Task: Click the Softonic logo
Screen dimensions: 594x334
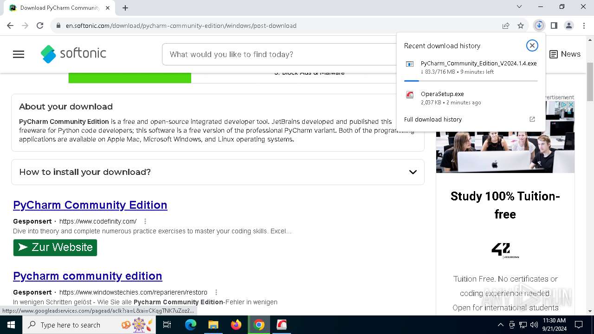Action: click(74, 54)
